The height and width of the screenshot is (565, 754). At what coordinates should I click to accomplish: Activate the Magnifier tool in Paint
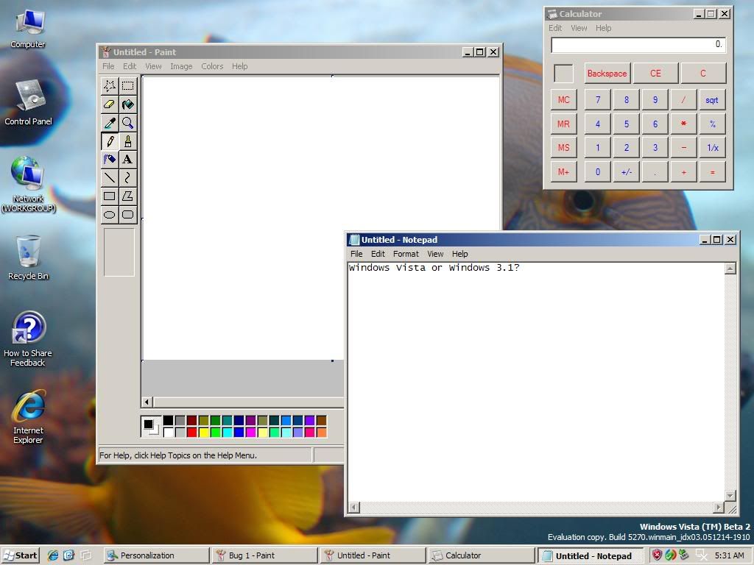tap(127, 123)
